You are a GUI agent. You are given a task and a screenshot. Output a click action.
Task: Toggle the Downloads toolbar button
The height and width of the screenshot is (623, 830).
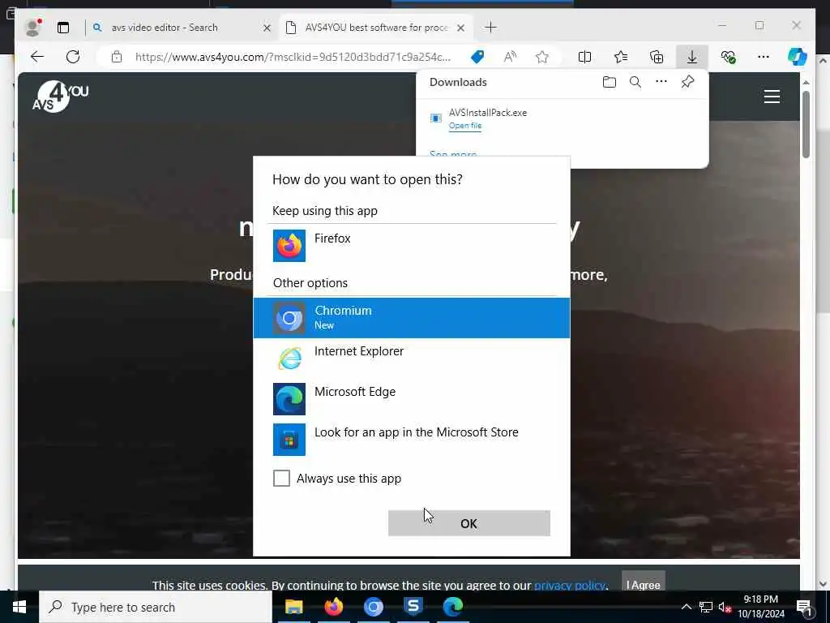click(x=692, y=57)
